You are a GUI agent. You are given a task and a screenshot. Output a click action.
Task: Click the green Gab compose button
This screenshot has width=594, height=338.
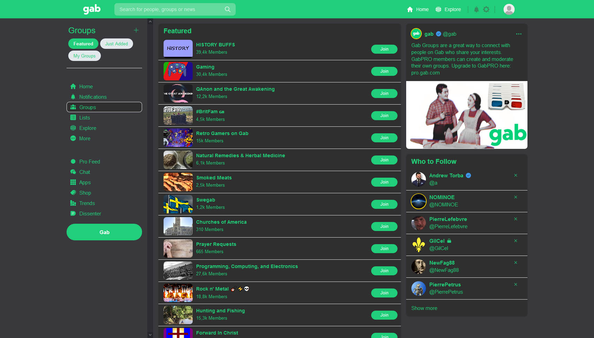104,232
